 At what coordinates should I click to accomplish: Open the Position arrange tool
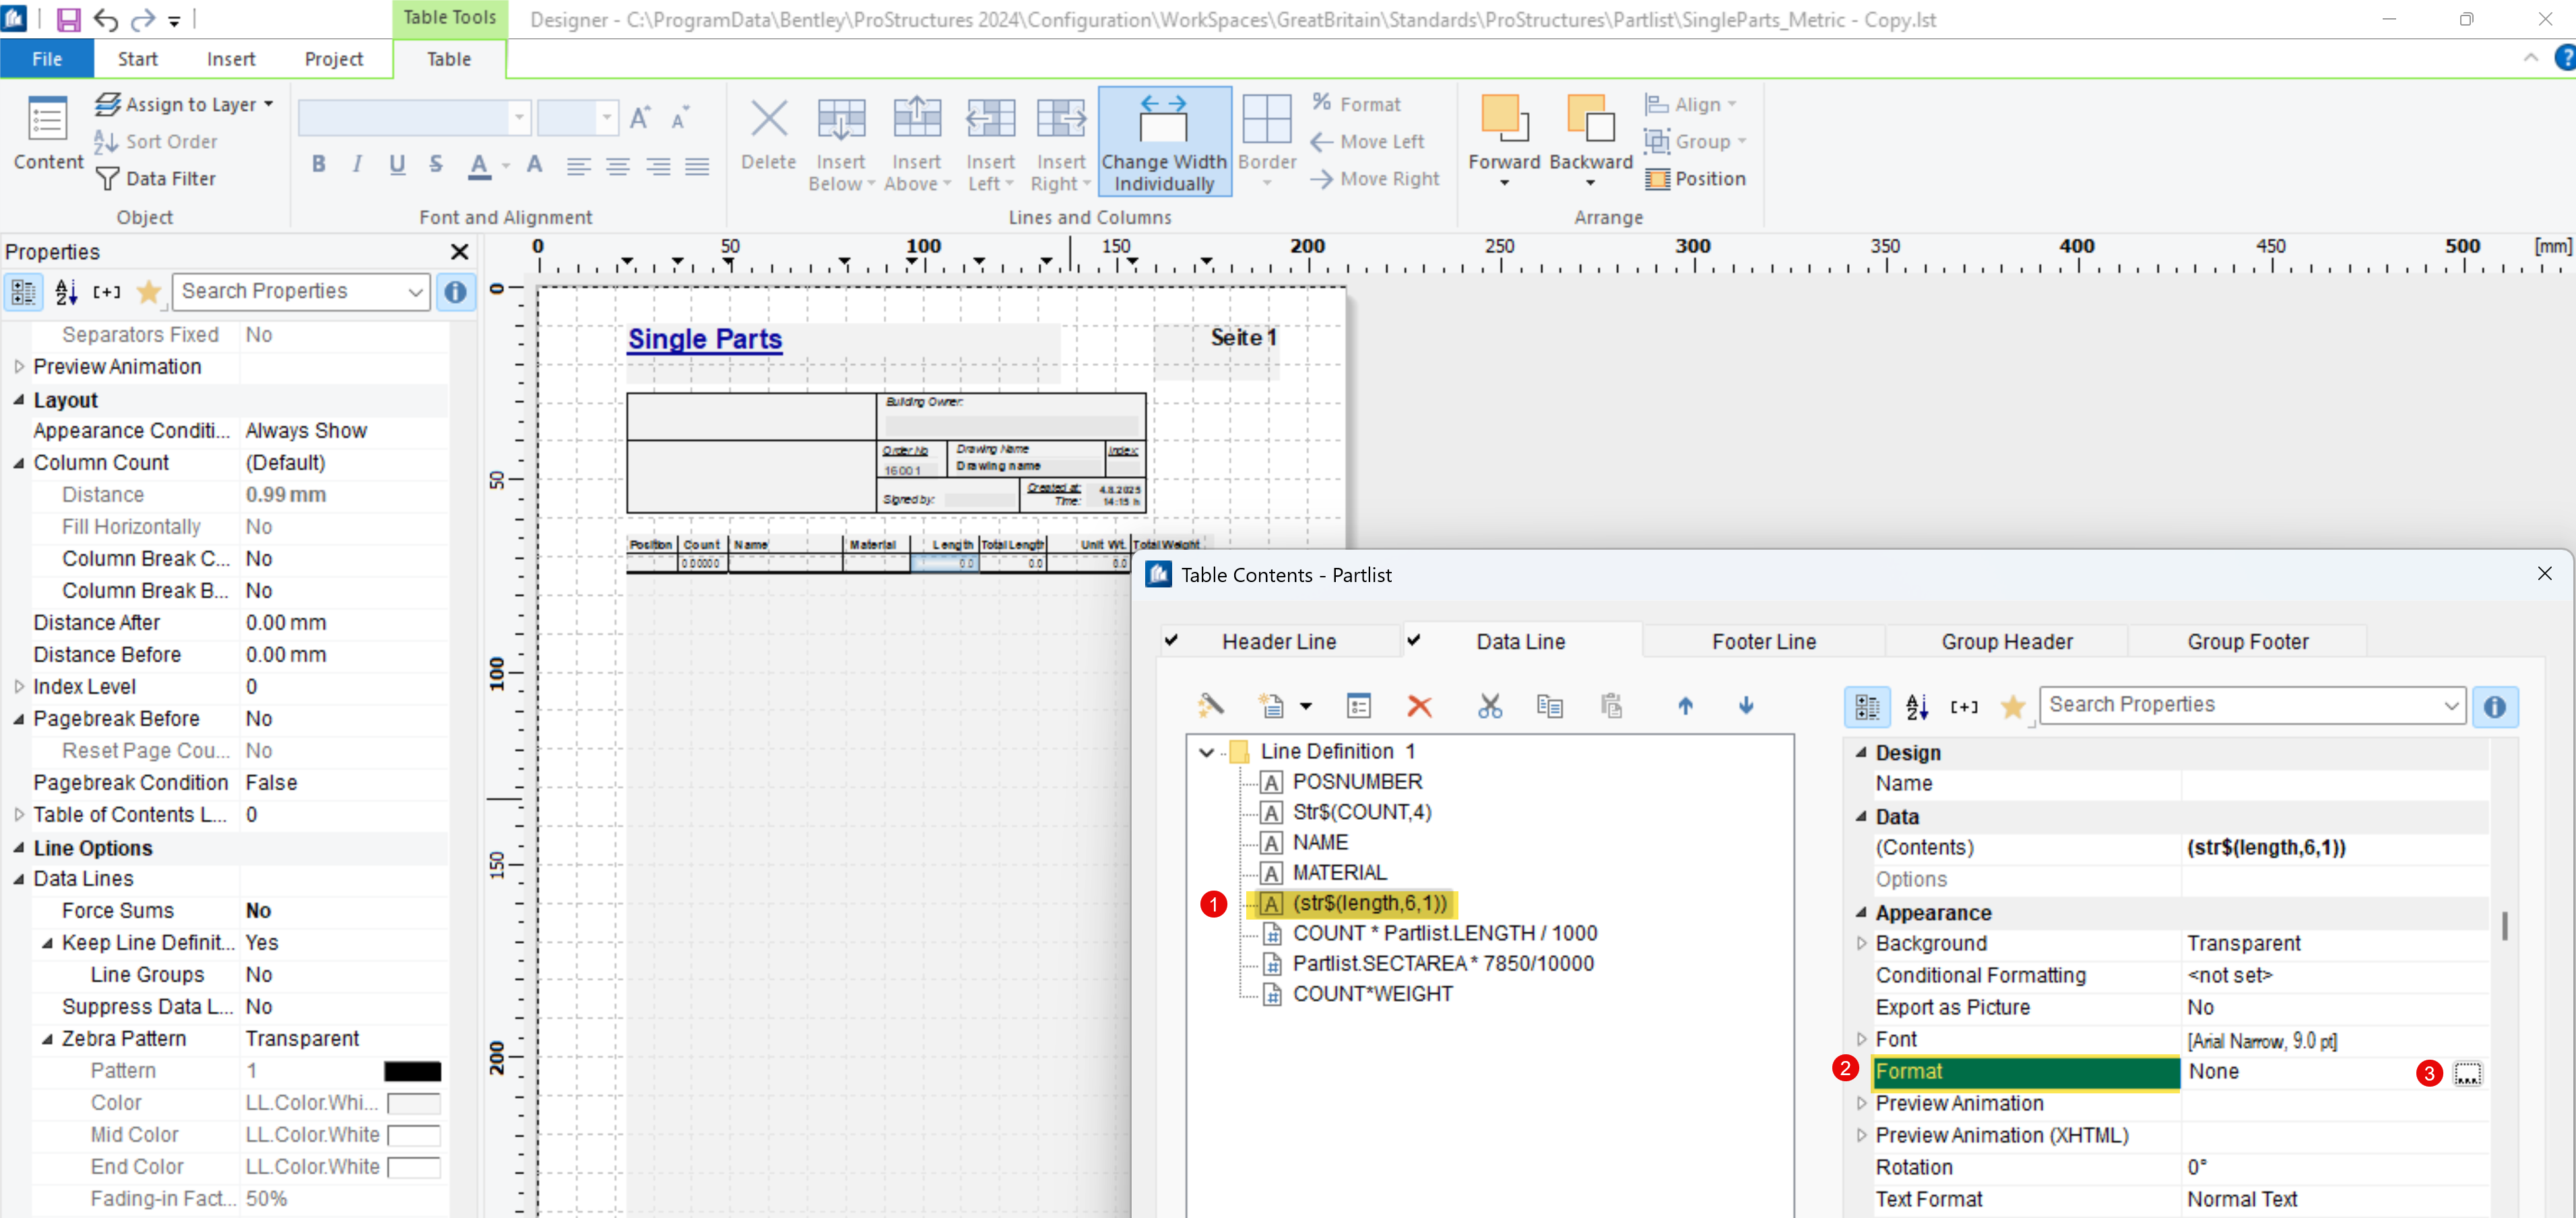click(1696, 179)
